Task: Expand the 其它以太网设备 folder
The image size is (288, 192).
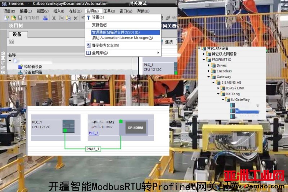Action: (204, 54)
